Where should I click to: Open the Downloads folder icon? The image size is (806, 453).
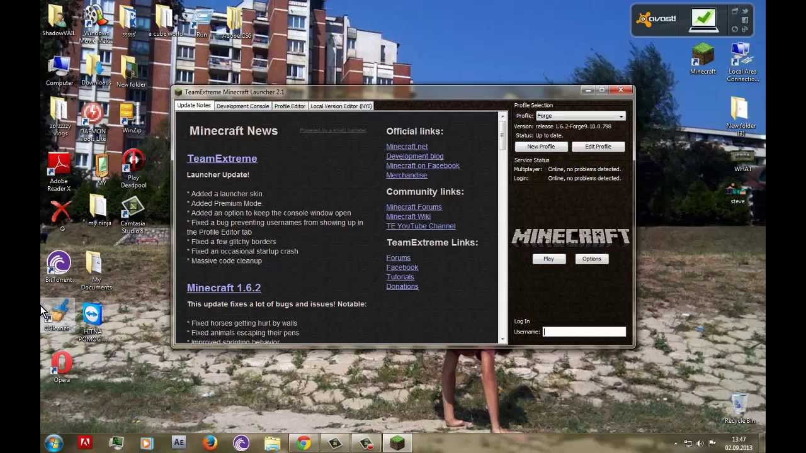96,70
